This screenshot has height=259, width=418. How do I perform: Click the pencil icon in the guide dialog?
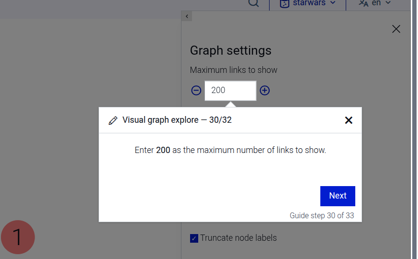pos(113,120)
